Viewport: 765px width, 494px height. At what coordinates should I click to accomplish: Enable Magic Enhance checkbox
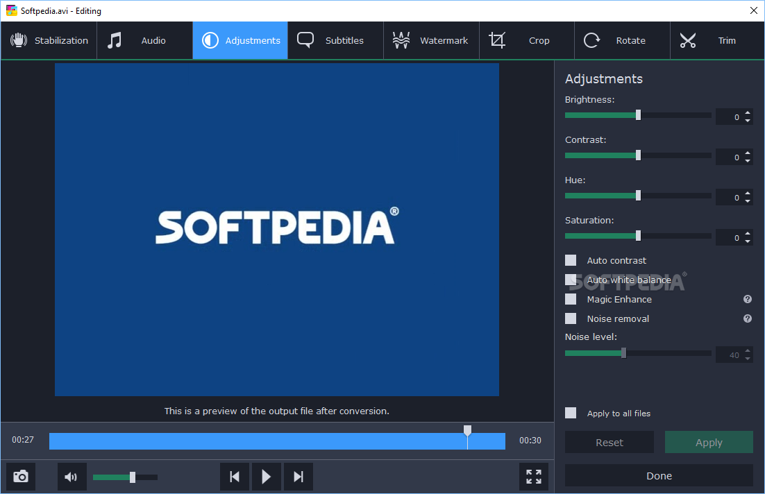point(571,299)
